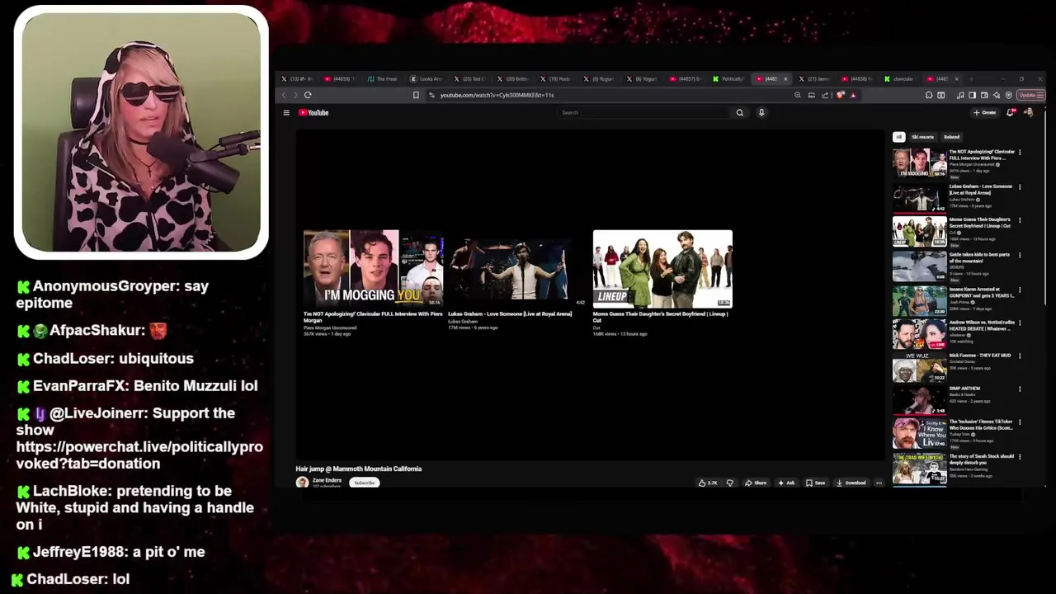Click the Ask button under video
Screen dimensions: 1056x594
786,483
